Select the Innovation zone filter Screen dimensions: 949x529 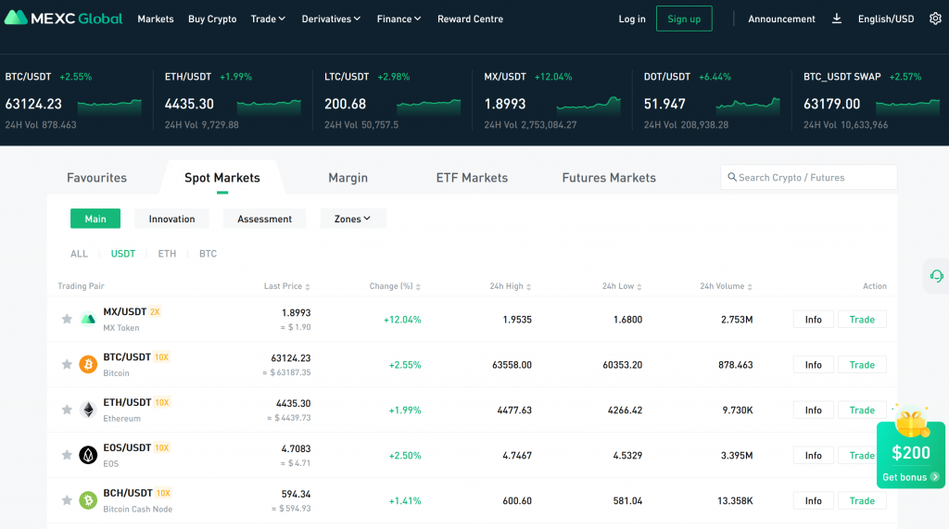click(x=171, y=219)
